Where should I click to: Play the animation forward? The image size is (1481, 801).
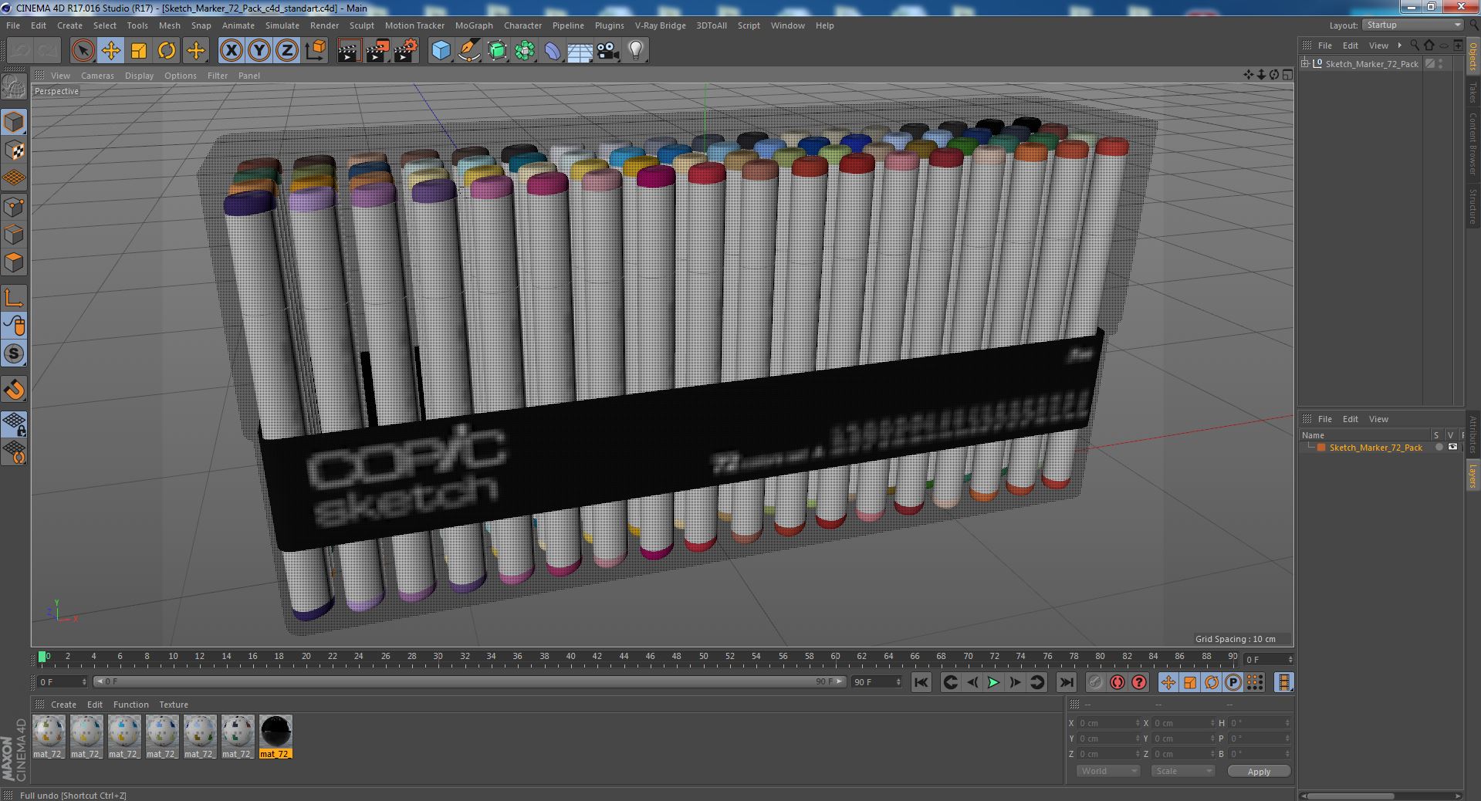click(x=993, y=682)
